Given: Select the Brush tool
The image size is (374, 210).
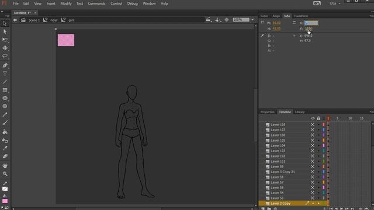Looking at the screenshot, I should point(5,123).
